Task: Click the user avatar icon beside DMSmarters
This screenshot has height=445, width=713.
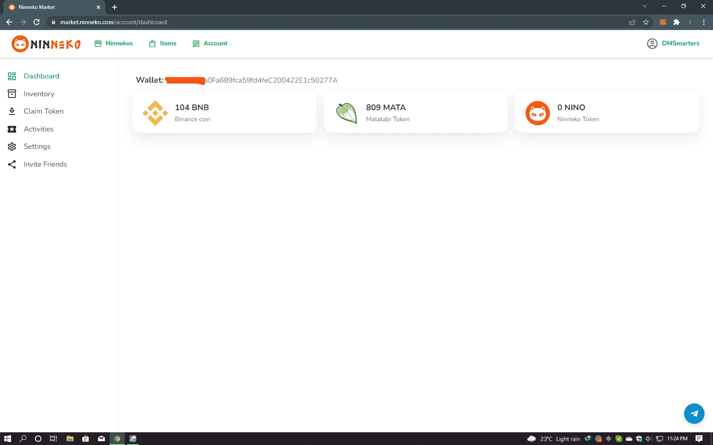Action: [652, 44]
